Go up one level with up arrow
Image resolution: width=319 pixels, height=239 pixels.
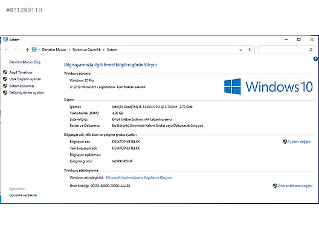[x=27, y=49]
